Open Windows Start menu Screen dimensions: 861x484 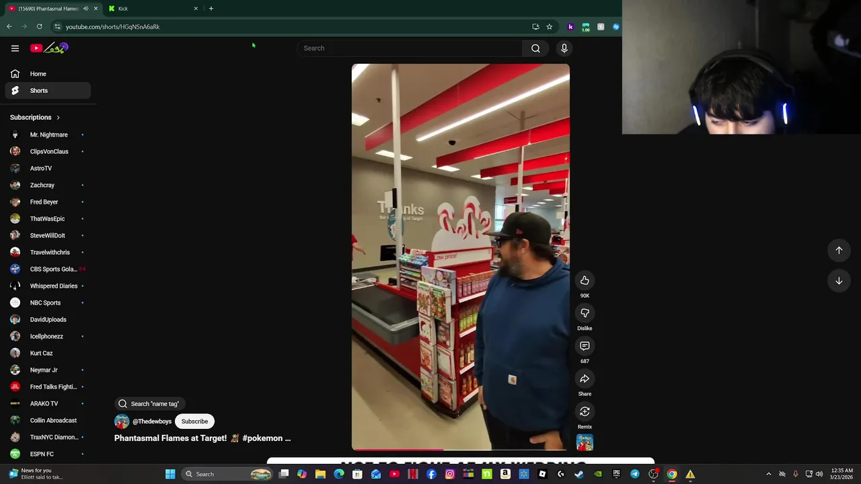point(170,474)
